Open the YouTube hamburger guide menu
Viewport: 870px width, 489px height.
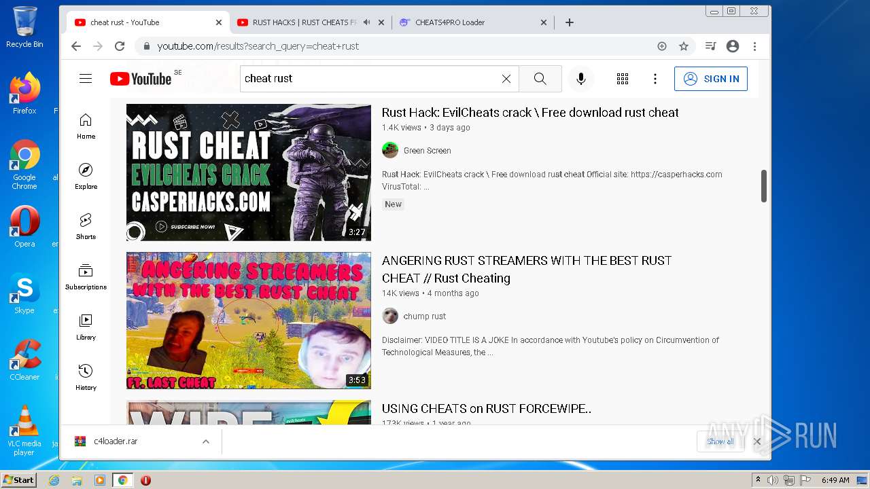pos(86,79)
